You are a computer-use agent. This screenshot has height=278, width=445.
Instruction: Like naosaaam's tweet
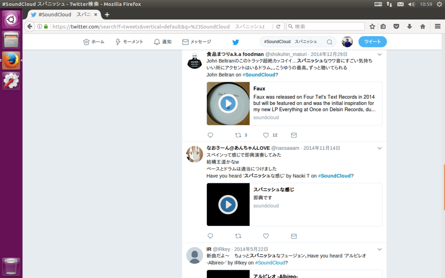coord(266,236)
